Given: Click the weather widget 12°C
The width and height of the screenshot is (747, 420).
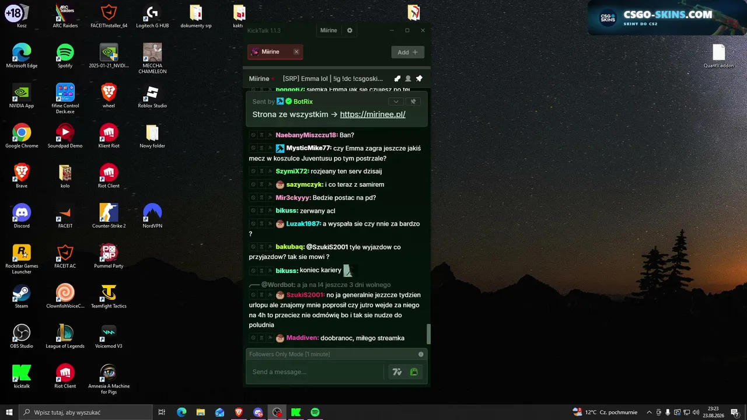Looking at the screenshot, I should pyautogui.click(x=605, y=412).
